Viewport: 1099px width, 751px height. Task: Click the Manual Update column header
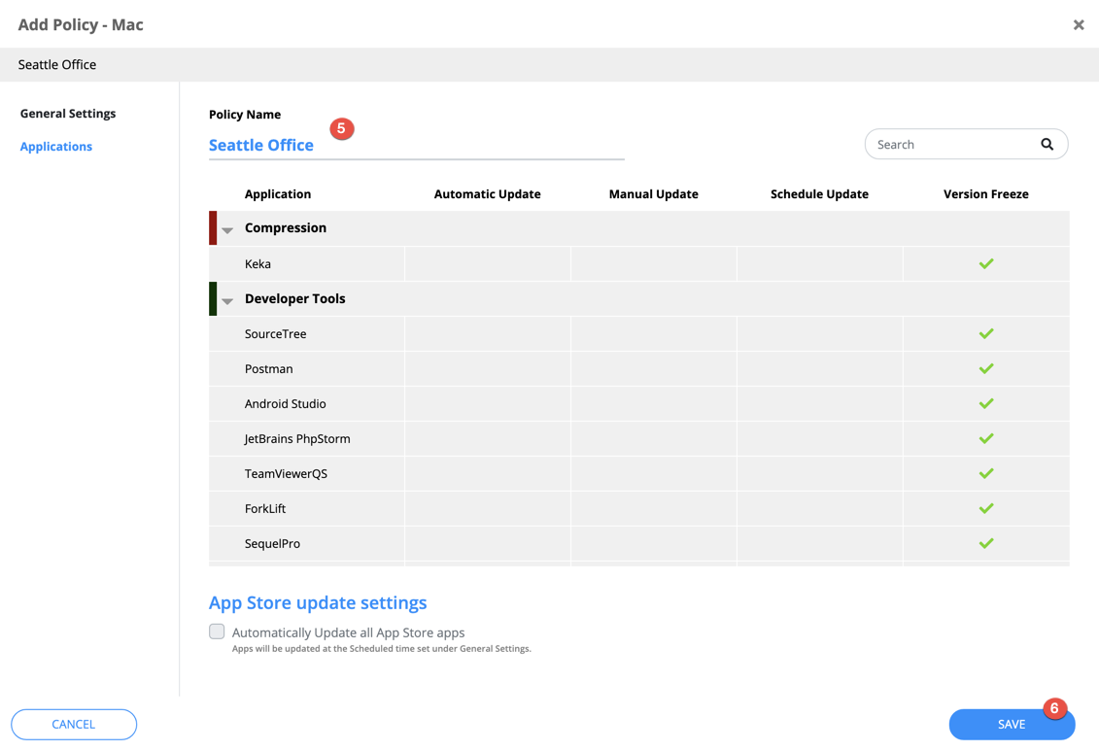coord(653,194)
